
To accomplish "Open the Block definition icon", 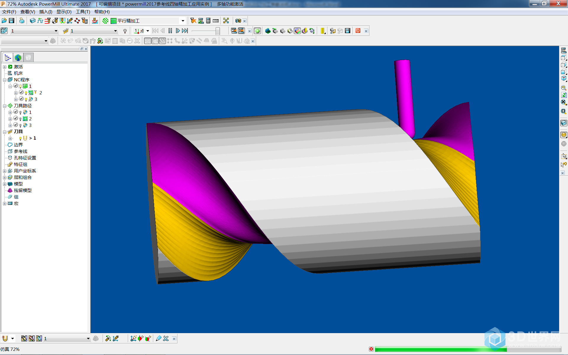I will pos(33,21).
